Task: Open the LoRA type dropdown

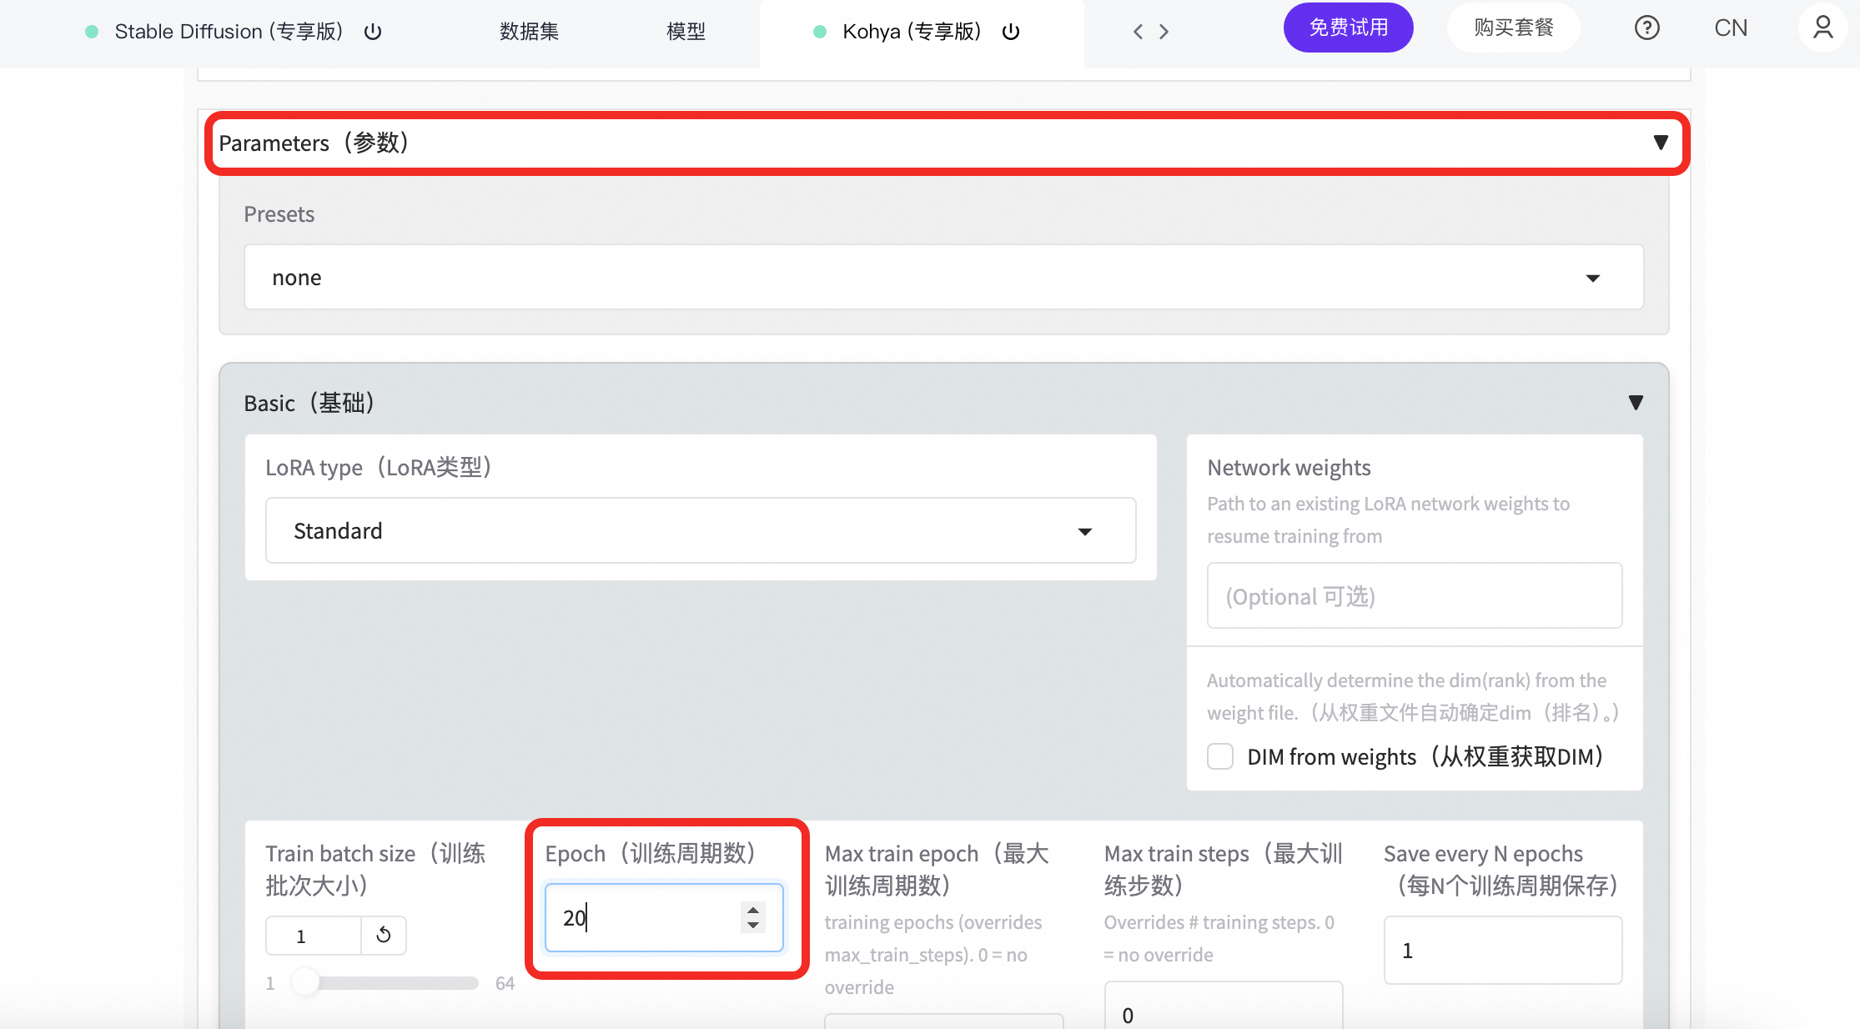Action: click(x=700, y=531)
